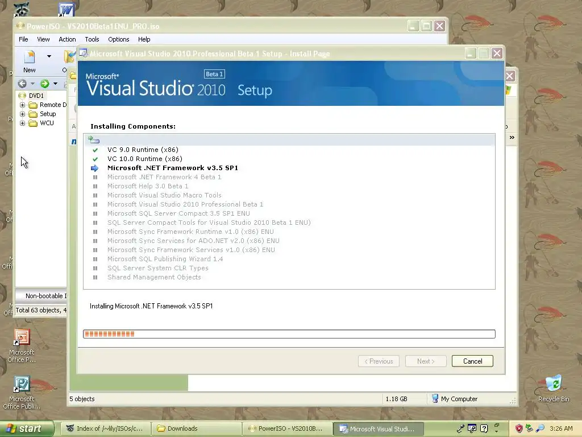Open the Start menu

27,428
